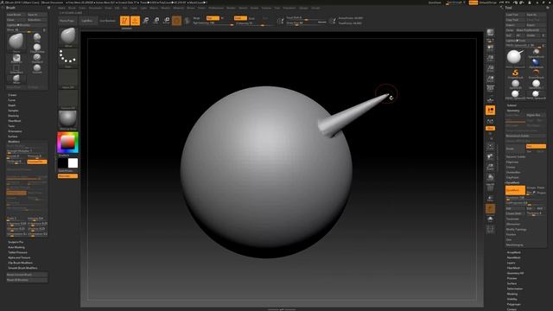Screen dimensions: 553x311
Task: Click the Divide button under Geometry
Action: pos(515,149)
